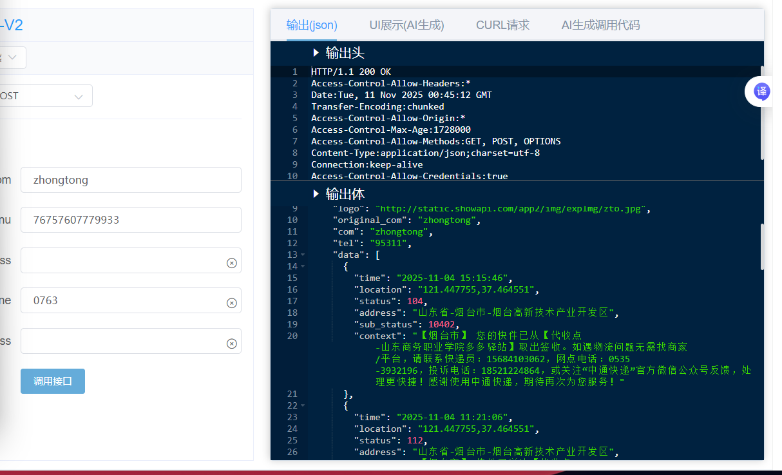Image resolution: width=782 pixels, height=475 pixels.
Task: Click the 调用接口 button
Action: (53, 381)
